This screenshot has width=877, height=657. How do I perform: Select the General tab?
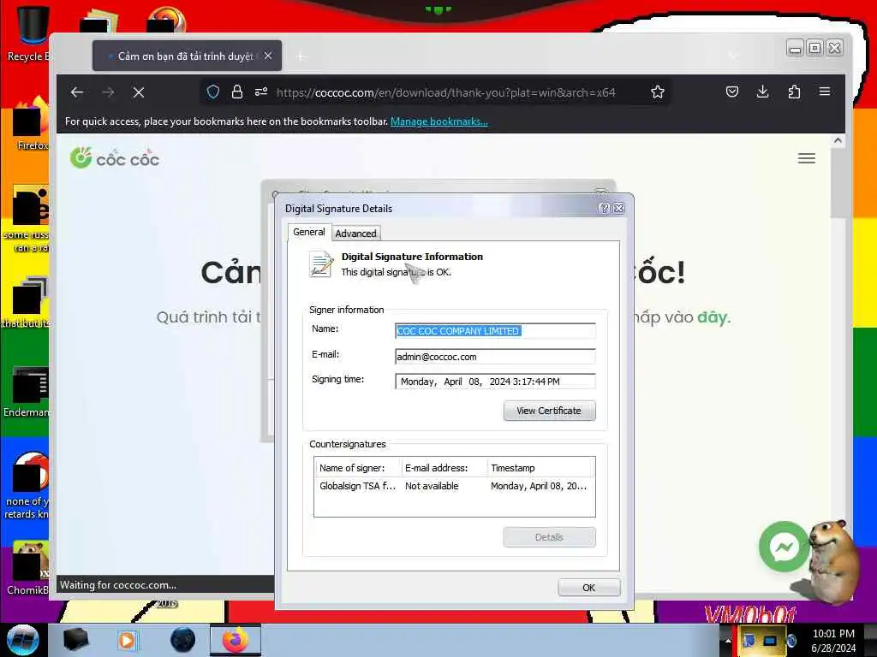tap(308, 232)
